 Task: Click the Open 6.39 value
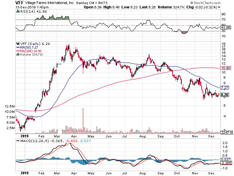click(x=93, y=7)
